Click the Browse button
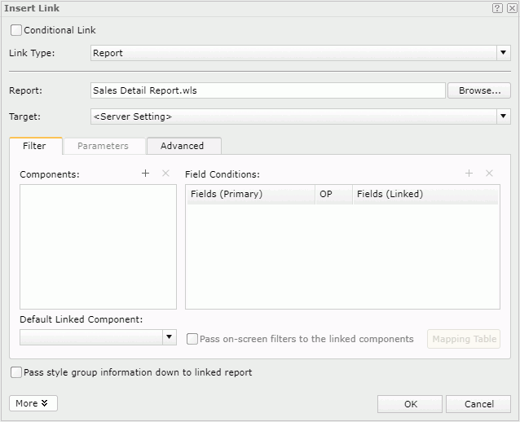 click(478, 90)
